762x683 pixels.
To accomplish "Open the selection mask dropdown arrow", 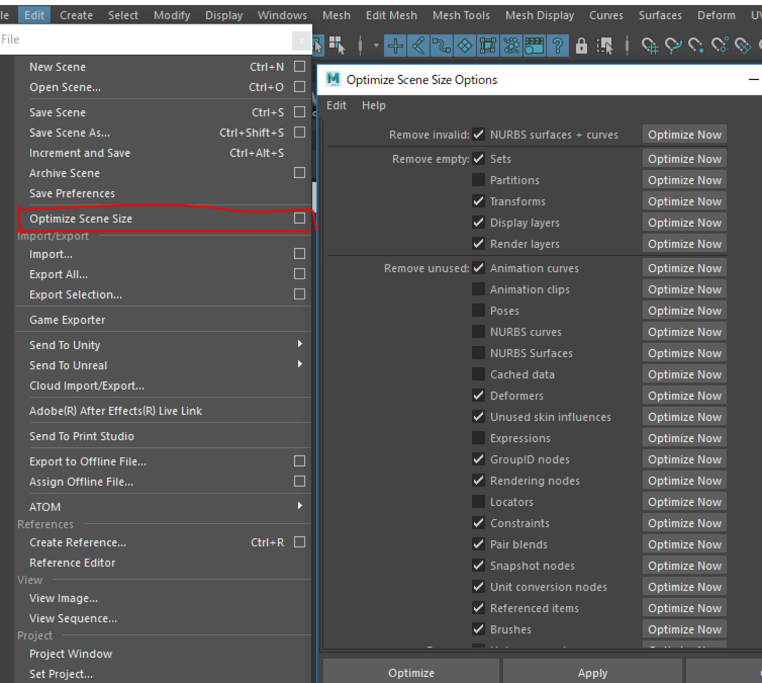I will (376, 46).
